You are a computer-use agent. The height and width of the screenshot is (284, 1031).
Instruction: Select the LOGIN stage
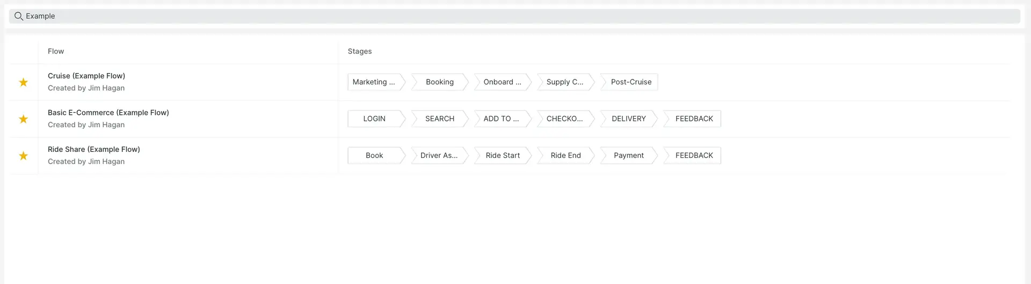click(x=374, y=119)
